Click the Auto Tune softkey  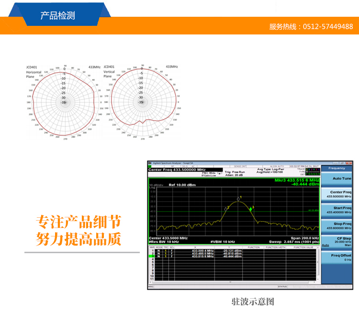click(x=340, y=179)
